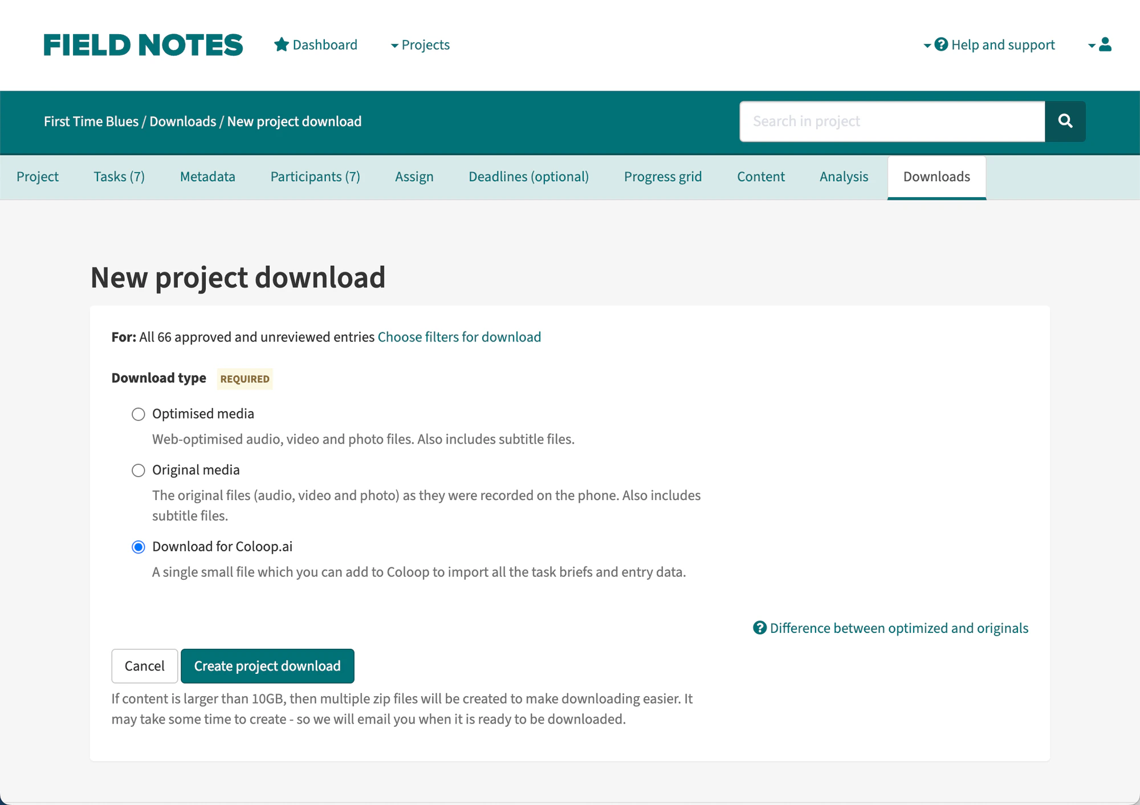Open the Participants (7) tab

(315, 177)
